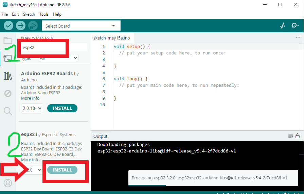Clear the Output panel

click(291, 136)
